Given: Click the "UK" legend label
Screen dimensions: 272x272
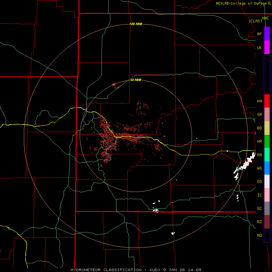Looking at the screenshot, I should click(259, 47).
